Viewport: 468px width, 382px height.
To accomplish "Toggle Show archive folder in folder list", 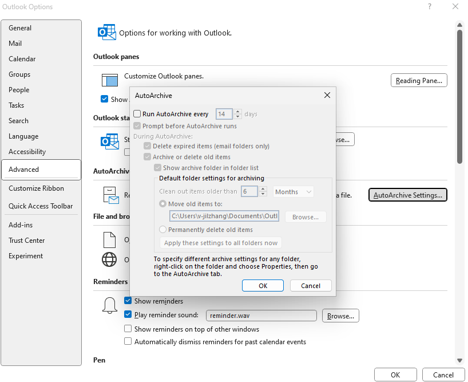I will (157, 168).
